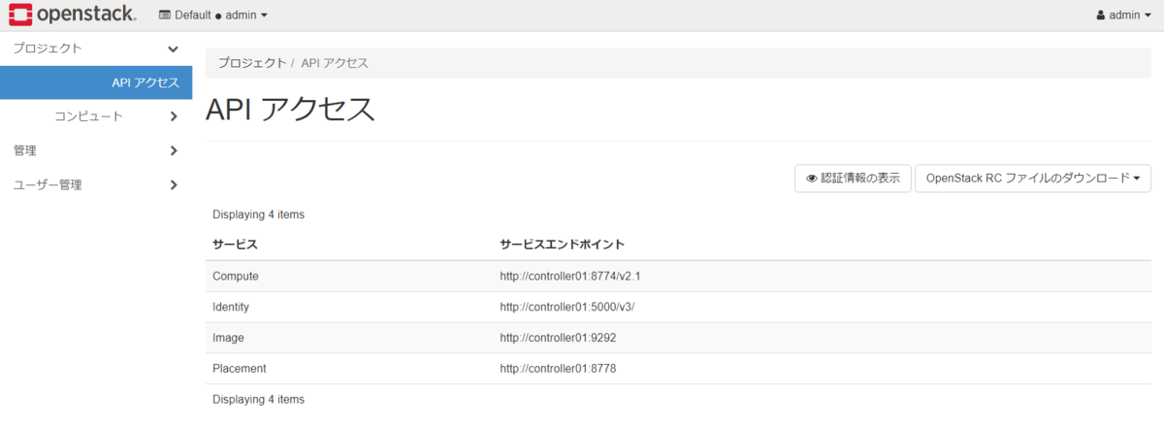Select the Compute service cell
The width and height of the screenshot is (1164, 427).
(x=236, y=276)
